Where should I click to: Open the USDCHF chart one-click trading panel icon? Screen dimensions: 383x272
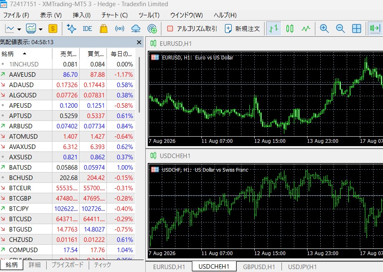[x=155, y=170]
